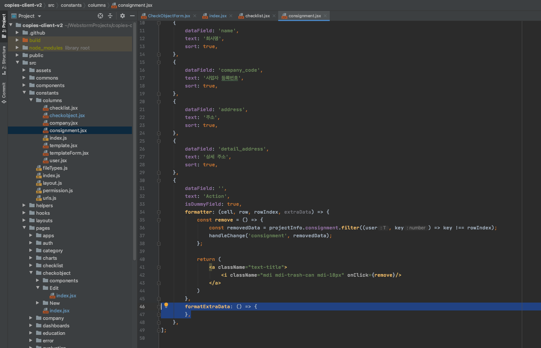This screenshot has height=348, width=541.
Task: Select the helpers folder
Action: pyautogui.click(x=44, y=205)
